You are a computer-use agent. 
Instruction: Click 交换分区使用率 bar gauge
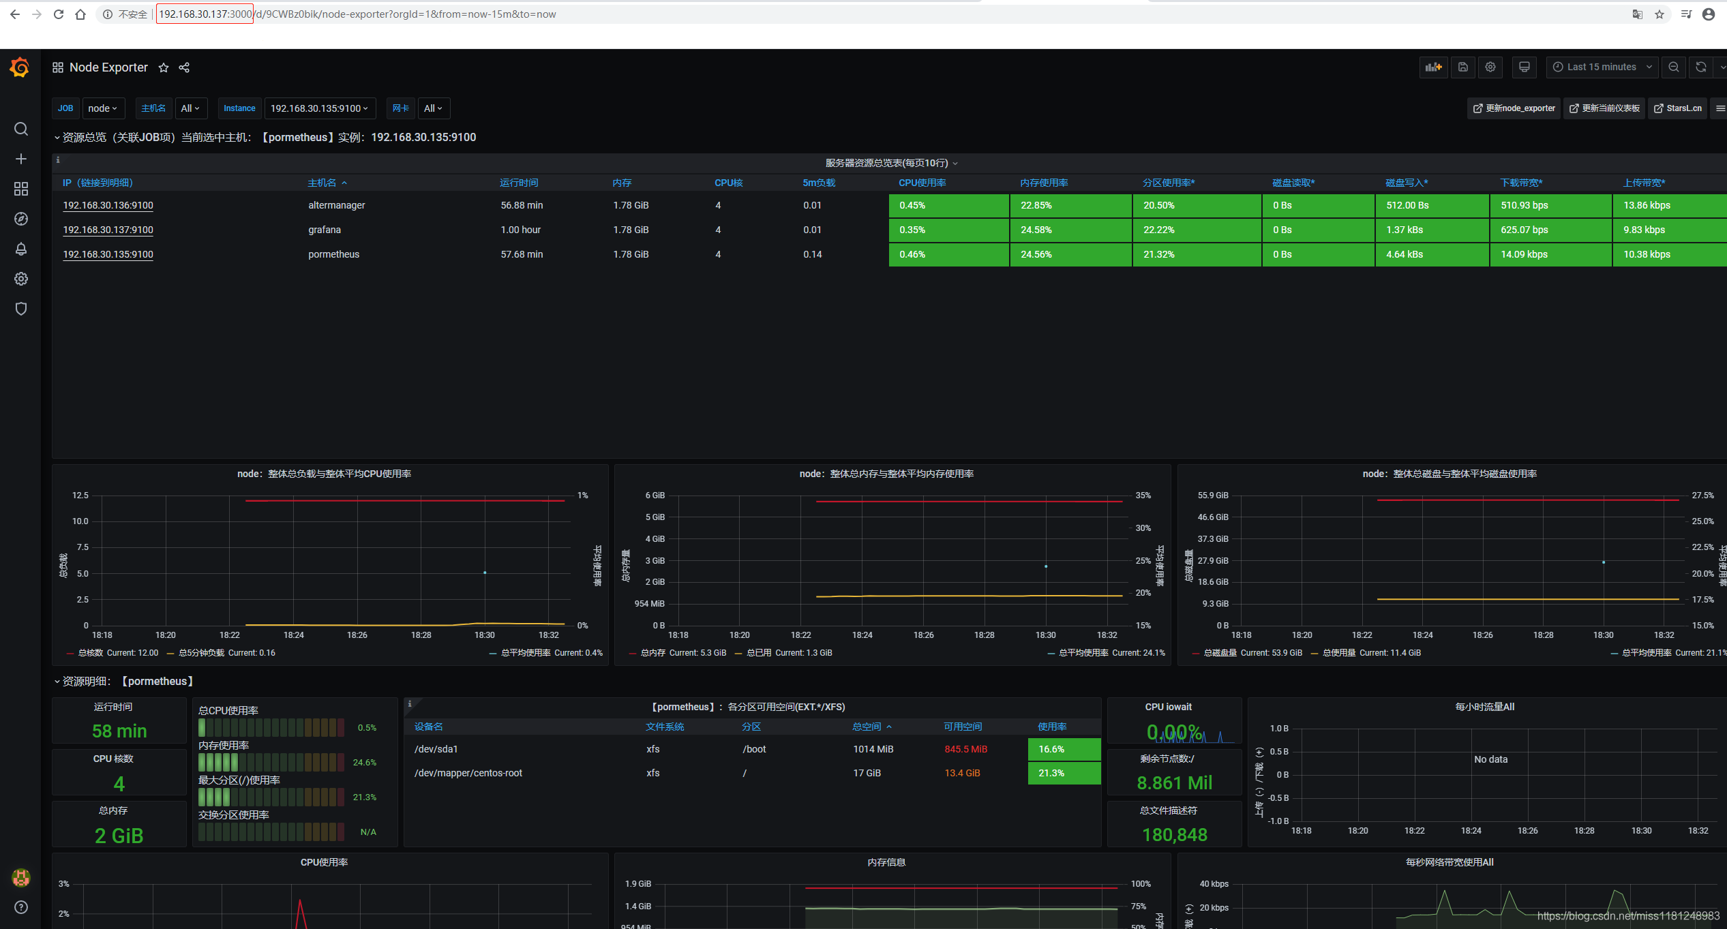271,832
